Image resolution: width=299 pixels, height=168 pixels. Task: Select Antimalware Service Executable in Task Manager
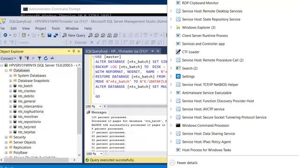point(206,93)
